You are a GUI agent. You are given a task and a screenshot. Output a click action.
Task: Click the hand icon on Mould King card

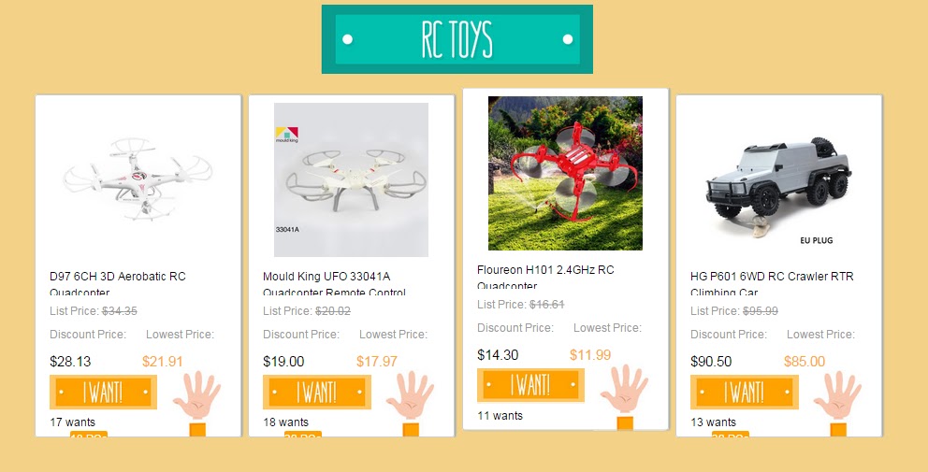410,395
